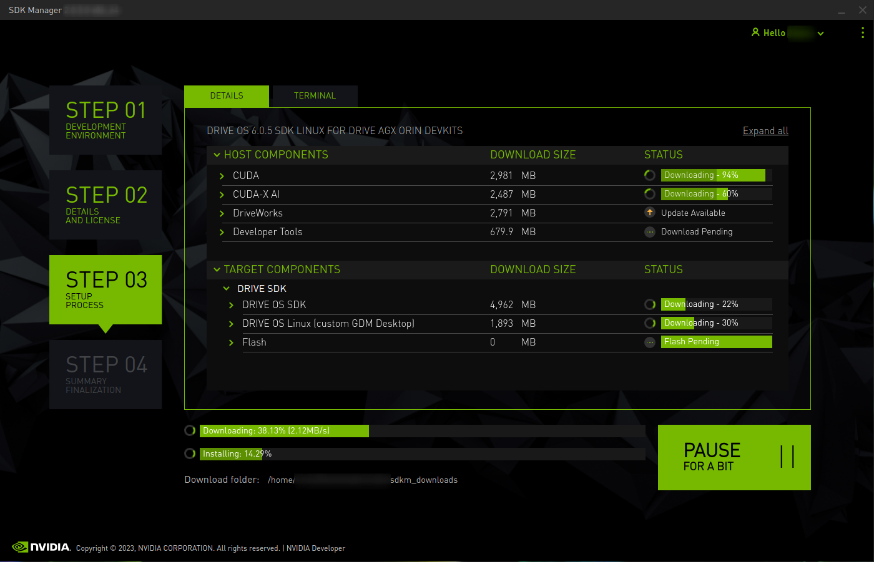Open the three-dot options menu
The image size is (874, 562).
click(x=863, y=32)
